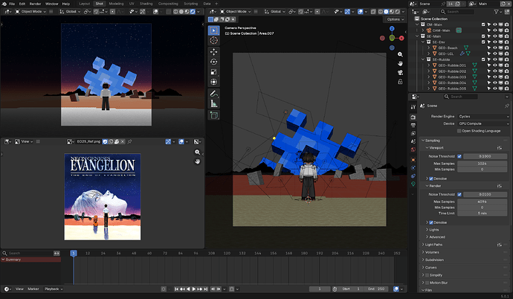The image size is (513, 299).
Task: Open the Physics properties tab
Action: tap(413, 168)
